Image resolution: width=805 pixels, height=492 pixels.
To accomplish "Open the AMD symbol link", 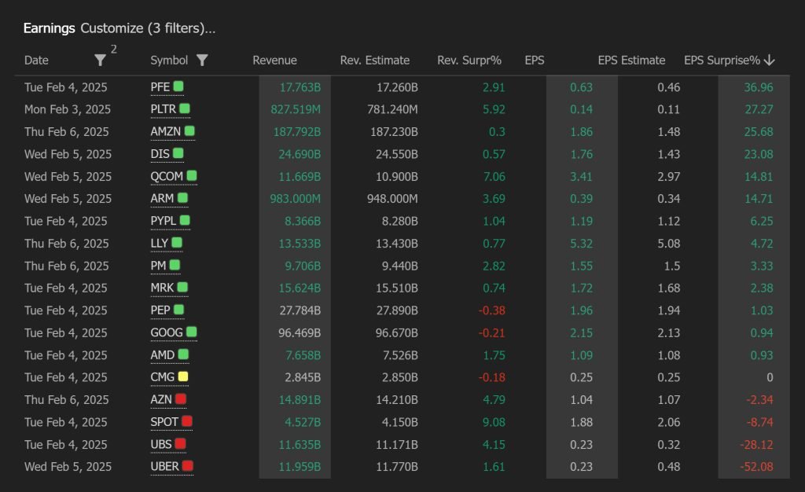I will coord(163,355).
